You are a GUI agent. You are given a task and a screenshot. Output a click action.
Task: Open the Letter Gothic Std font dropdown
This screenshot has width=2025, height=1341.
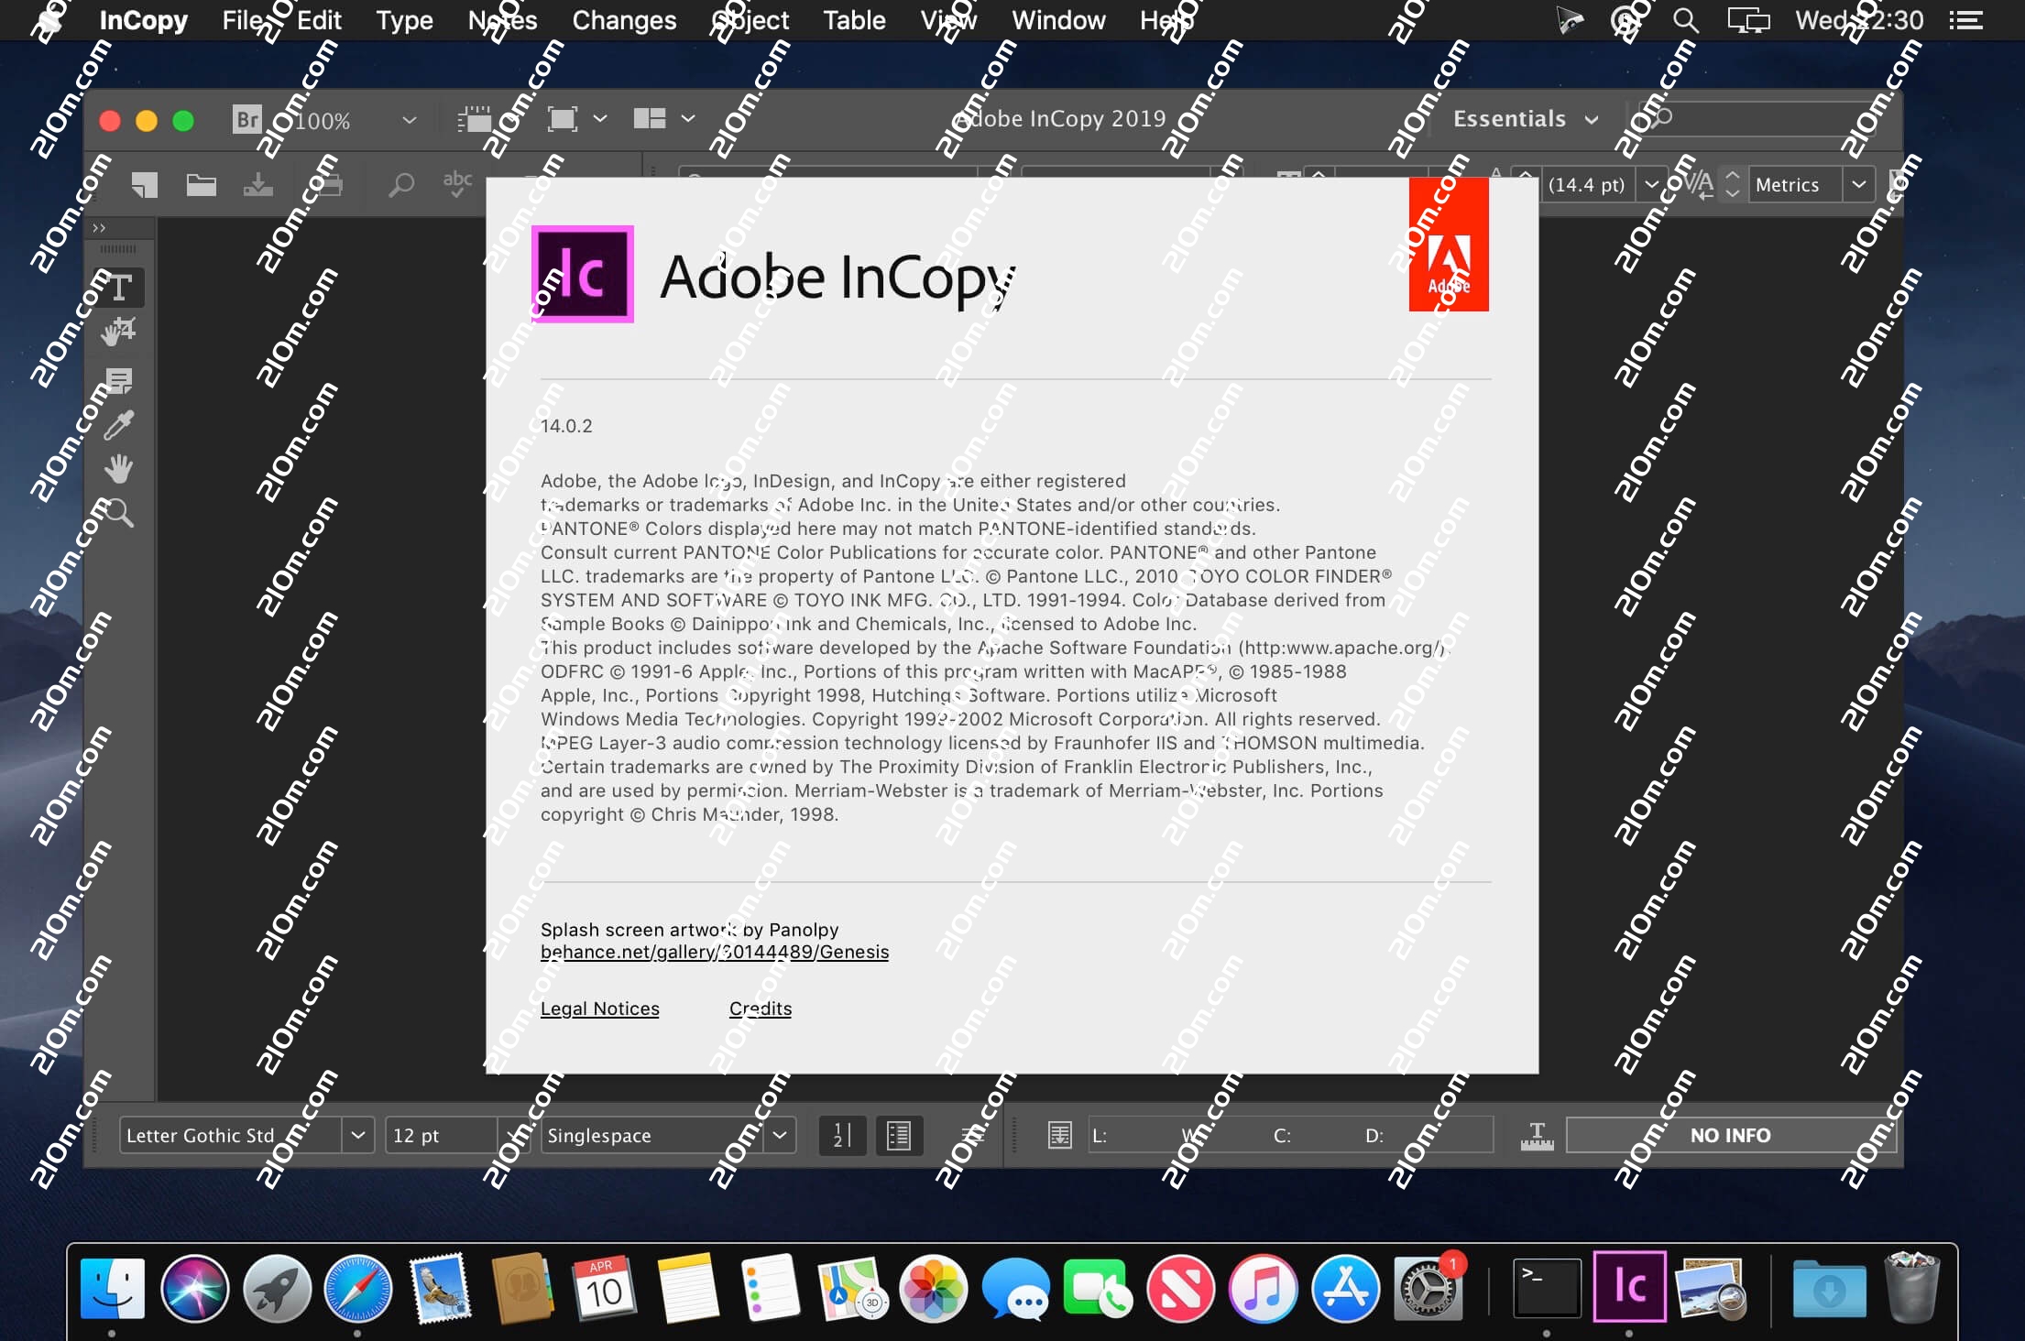point(358,1136)
